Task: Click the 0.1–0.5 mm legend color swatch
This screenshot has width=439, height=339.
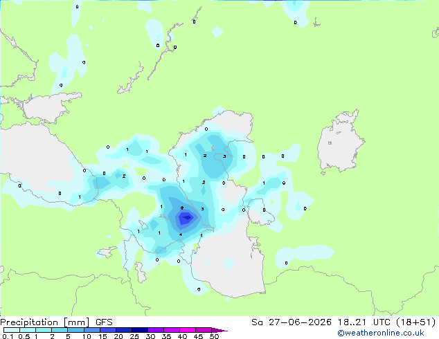Action: 12,330
